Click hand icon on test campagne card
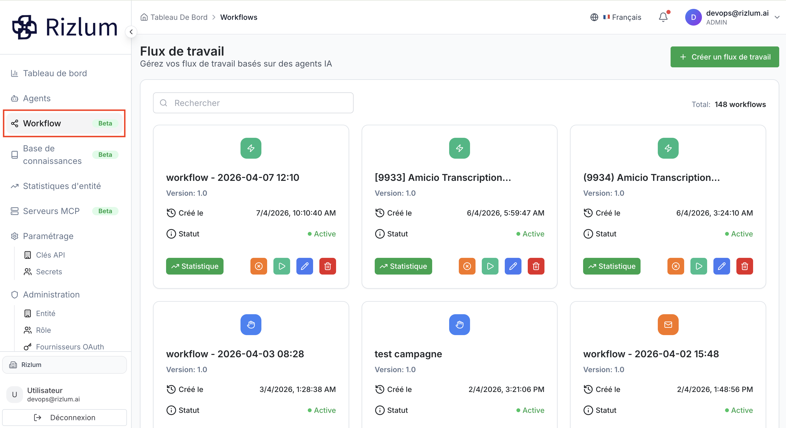The width and height of the screenshot is (786, 428). click(x=460, y=325)
